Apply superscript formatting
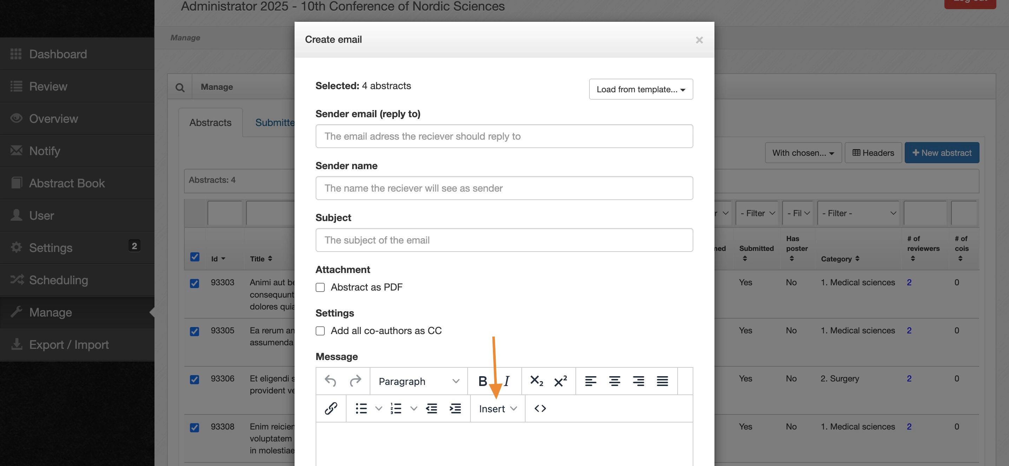This screenshot has width=1009, height=466. click(560, 381)
